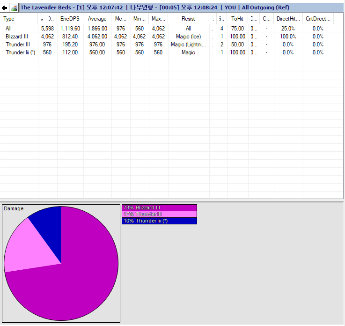Click the 17% Thunder III legend swatch
Screen dimensions: 345x326
coord(159,214)
